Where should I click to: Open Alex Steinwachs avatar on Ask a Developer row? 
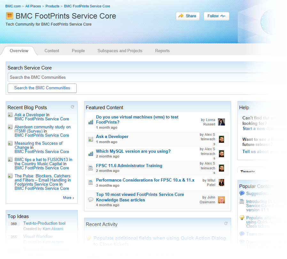221,139
